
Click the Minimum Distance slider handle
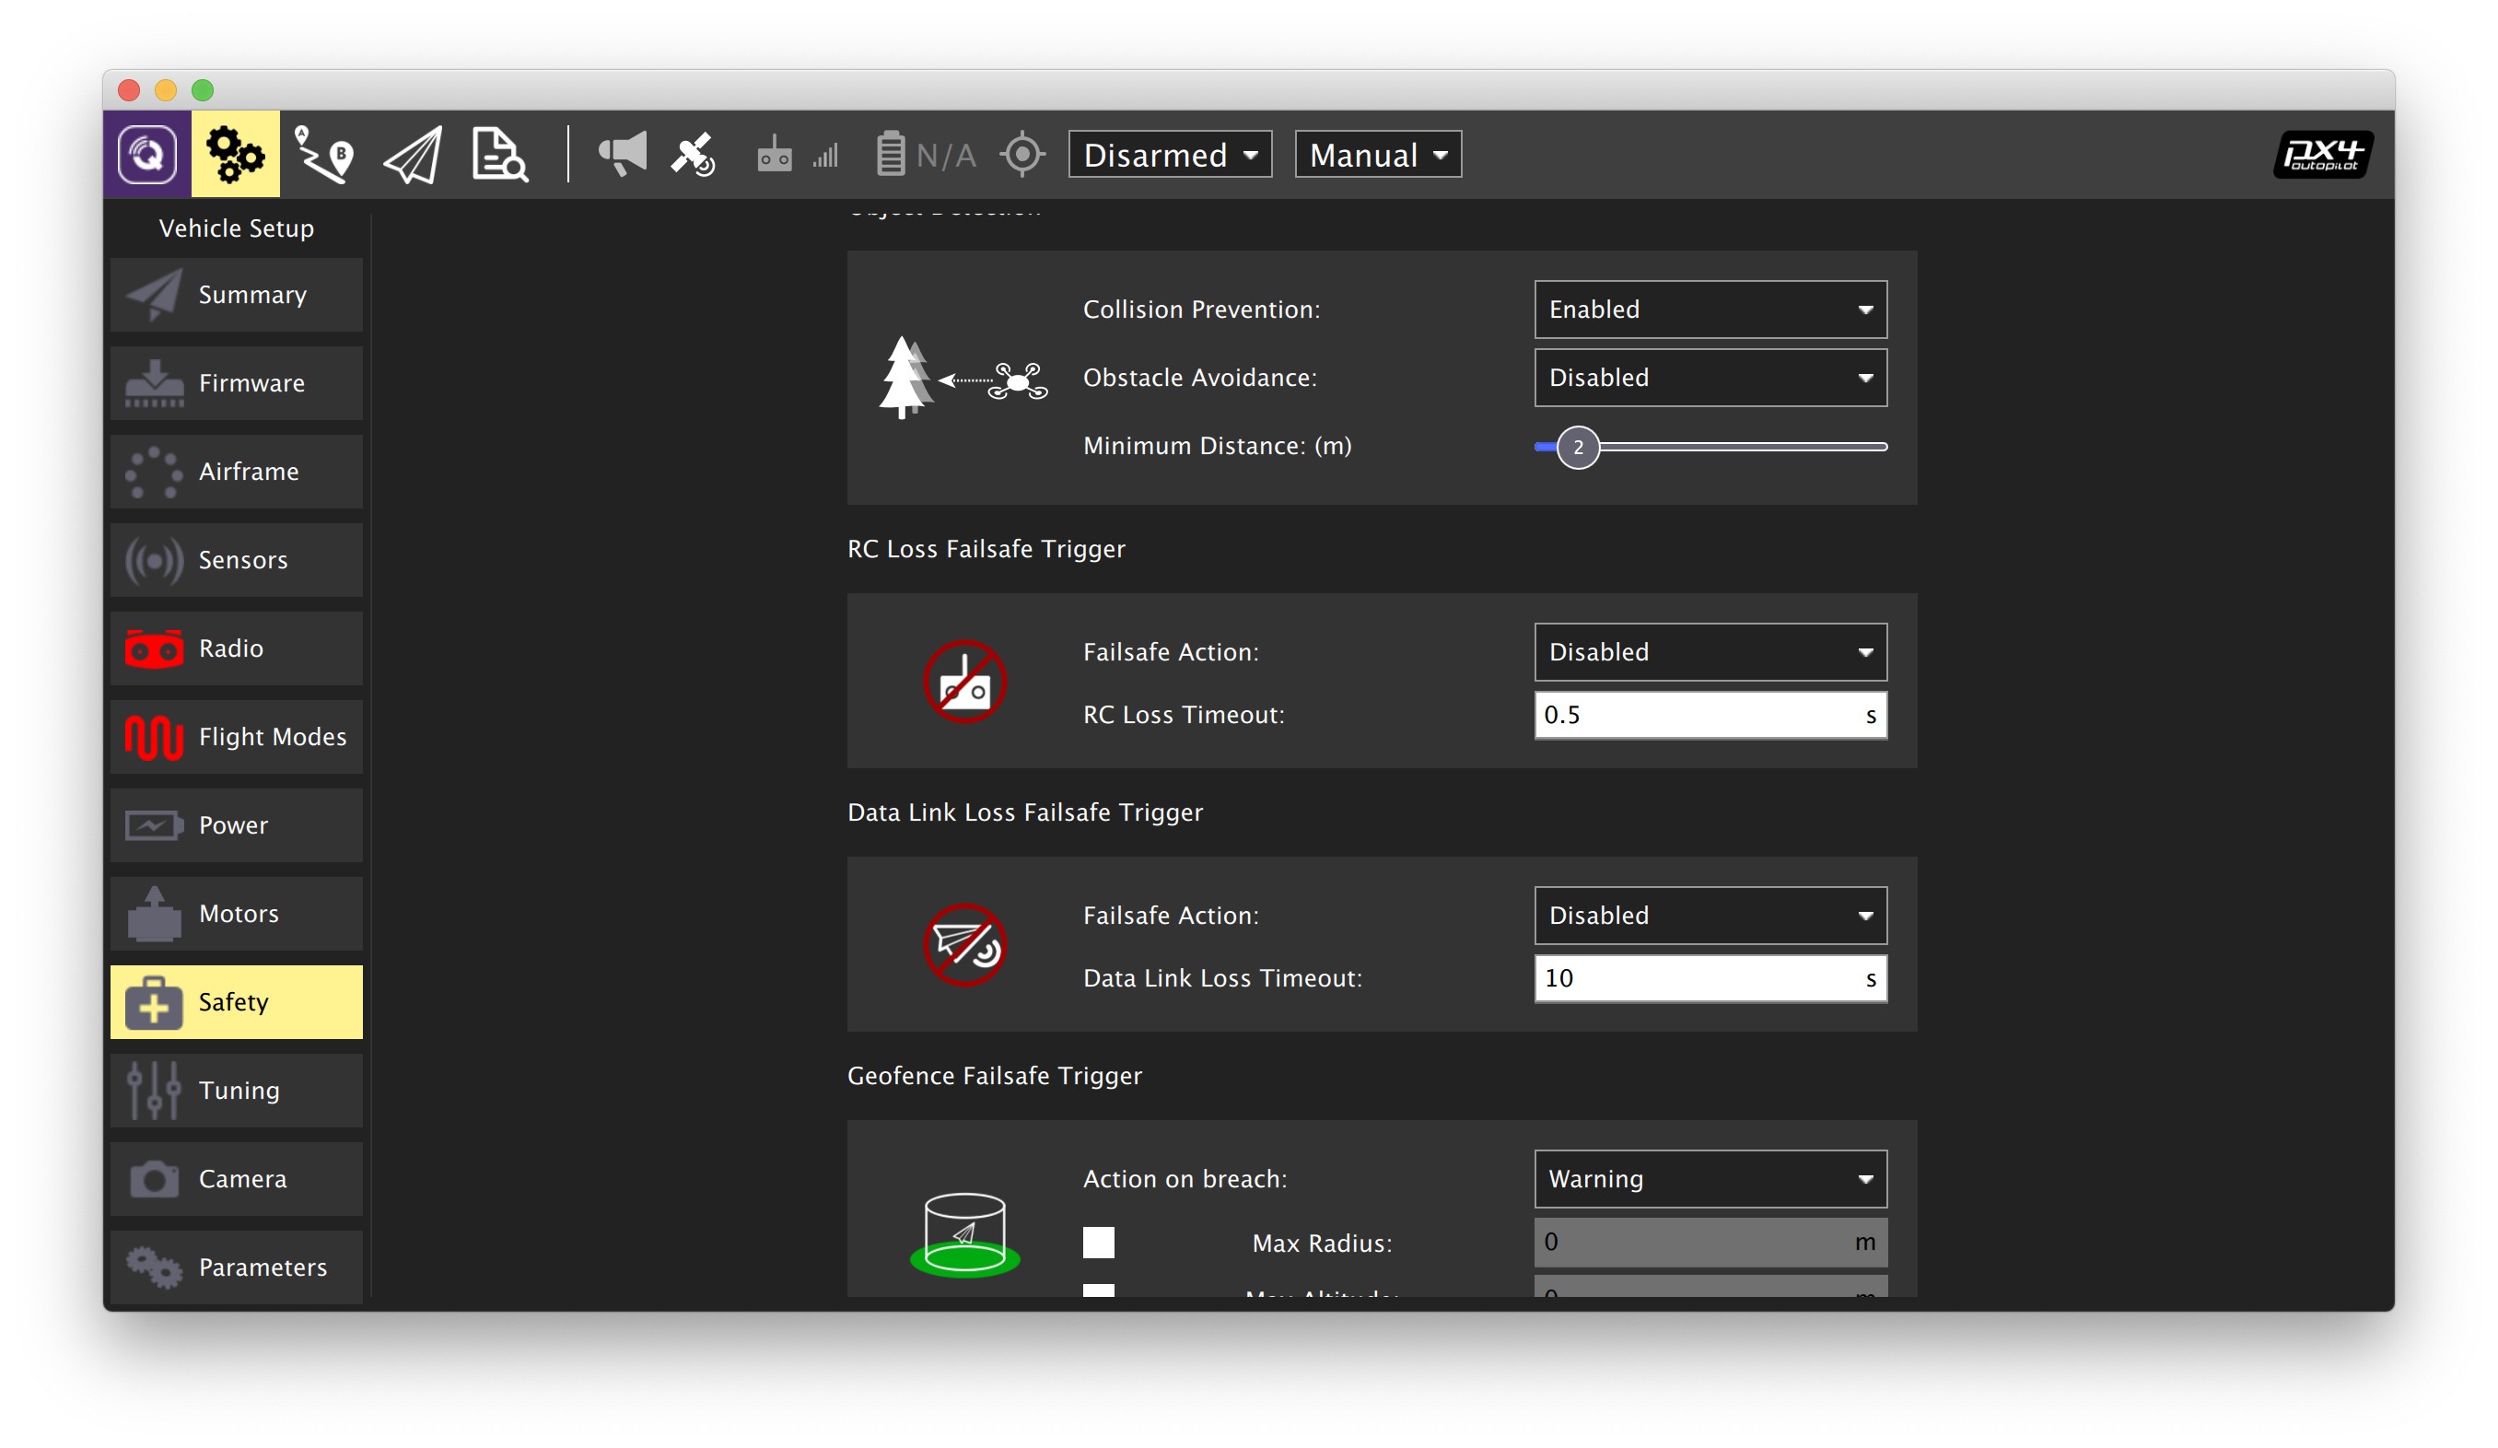1578,447
